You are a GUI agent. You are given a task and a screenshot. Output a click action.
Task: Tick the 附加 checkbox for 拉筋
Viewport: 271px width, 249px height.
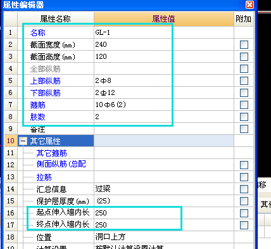coord(244,177)
